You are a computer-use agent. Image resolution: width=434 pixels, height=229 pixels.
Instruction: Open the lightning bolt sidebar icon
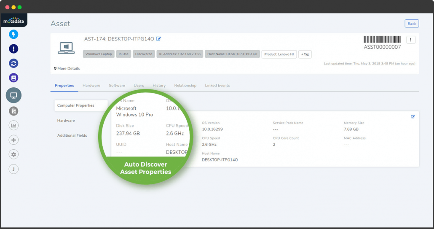click(13, 34)
